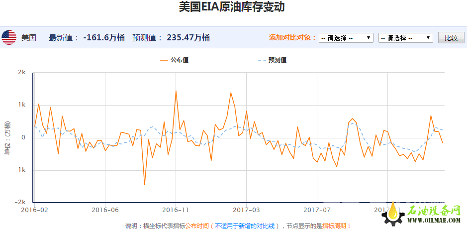Click the 公布时间 text in the note
Image resolution: width=467 pixels, height=232 pixels.
click(197, 226)
